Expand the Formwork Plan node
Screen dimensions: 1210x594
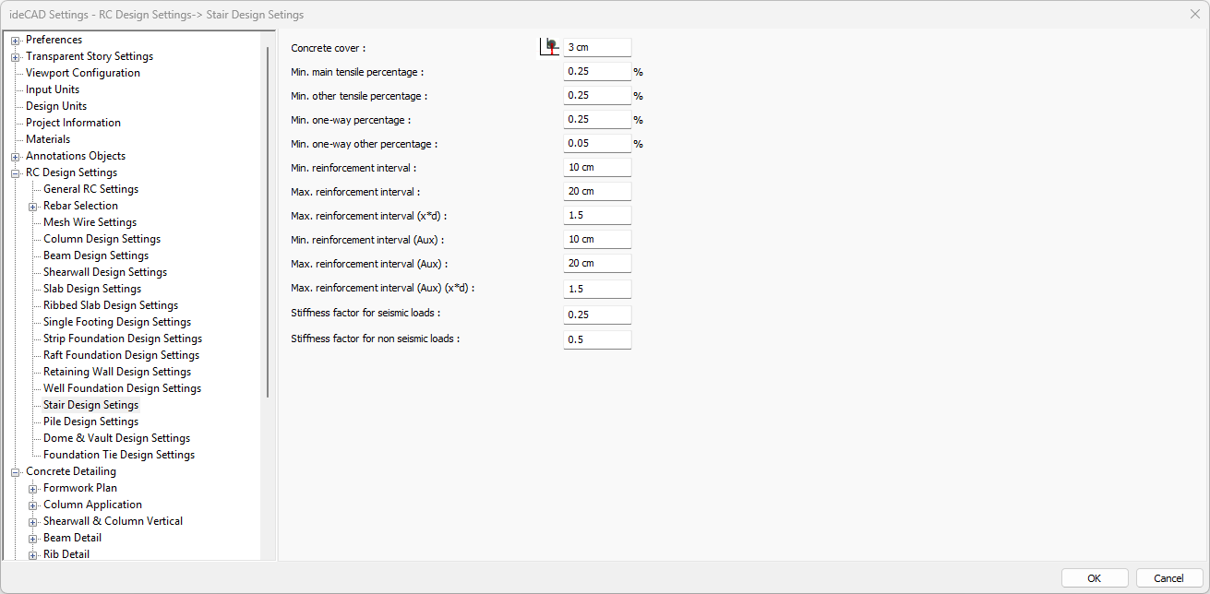[x=33, y=489]
